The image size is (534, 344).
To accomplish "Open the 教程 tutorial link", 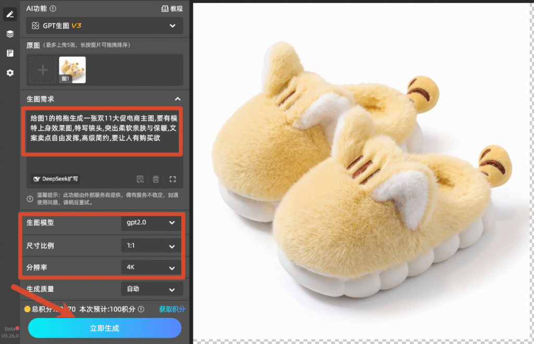I will tap(172, 8).
